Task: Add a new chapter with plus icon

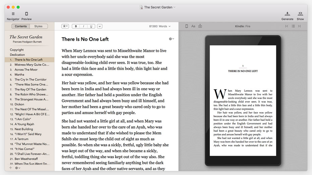Action: 10,168
